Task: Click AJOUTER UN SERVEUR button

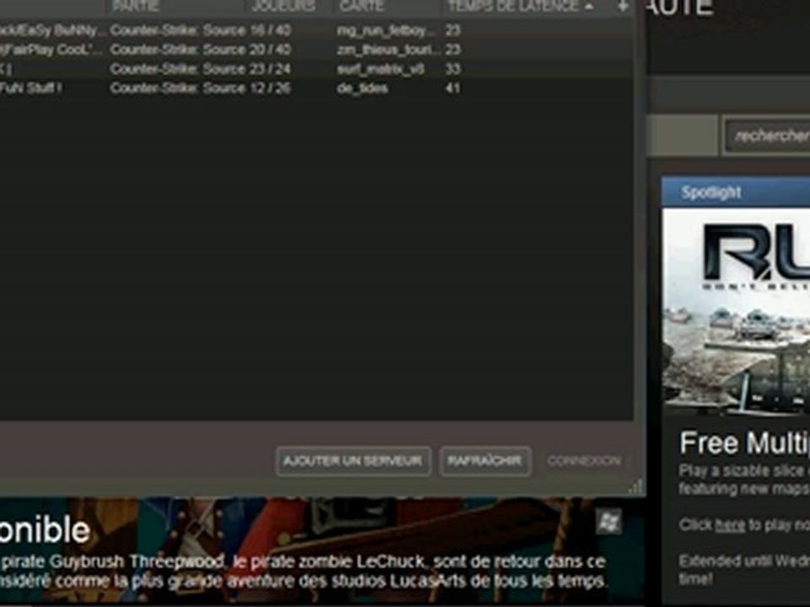Action: [x=354, y=461]
